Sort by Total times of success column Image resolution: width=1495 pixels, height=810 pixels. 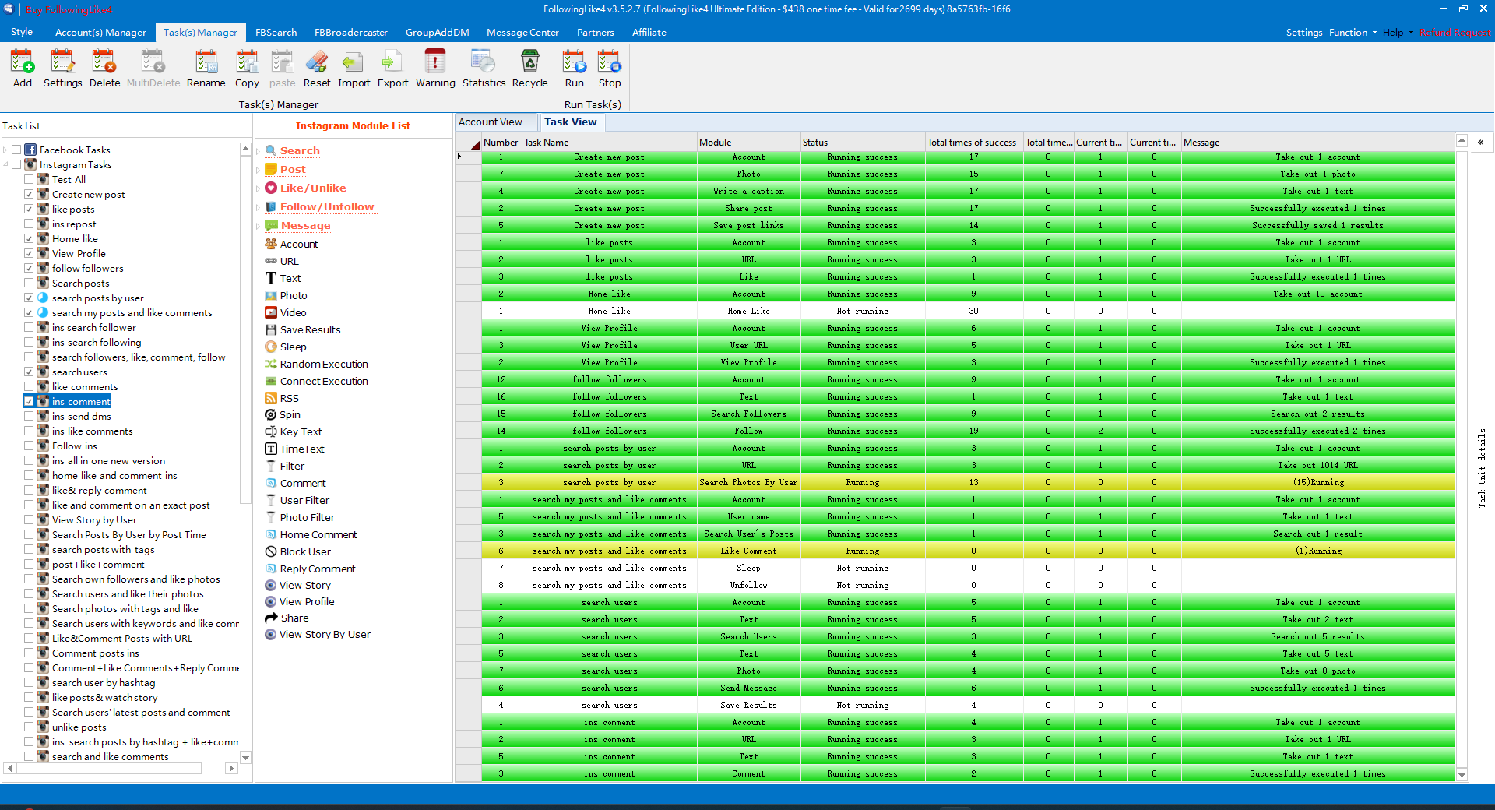click(x=973, y=143)
